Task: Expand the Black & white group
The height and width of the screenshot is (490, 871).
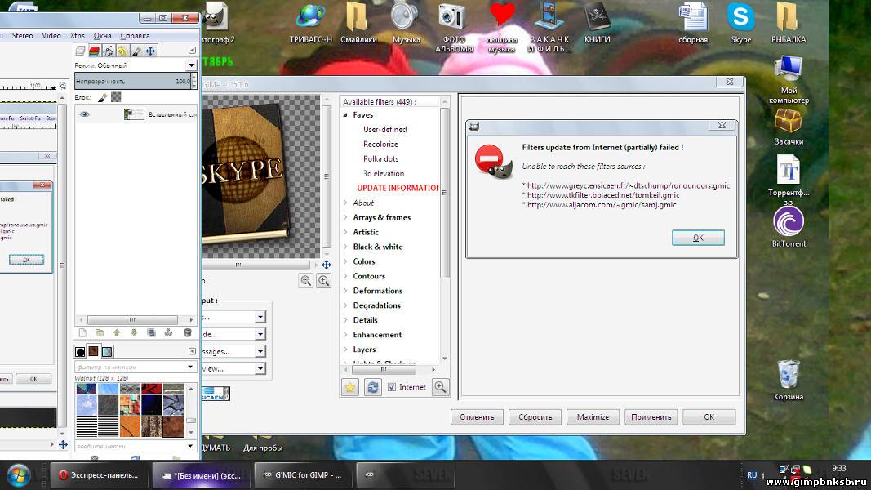Action: (345, 247)
